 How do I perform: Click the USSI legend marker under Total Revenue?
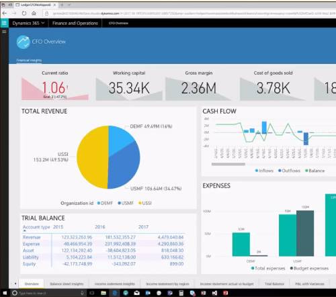(x=140, y=203)
